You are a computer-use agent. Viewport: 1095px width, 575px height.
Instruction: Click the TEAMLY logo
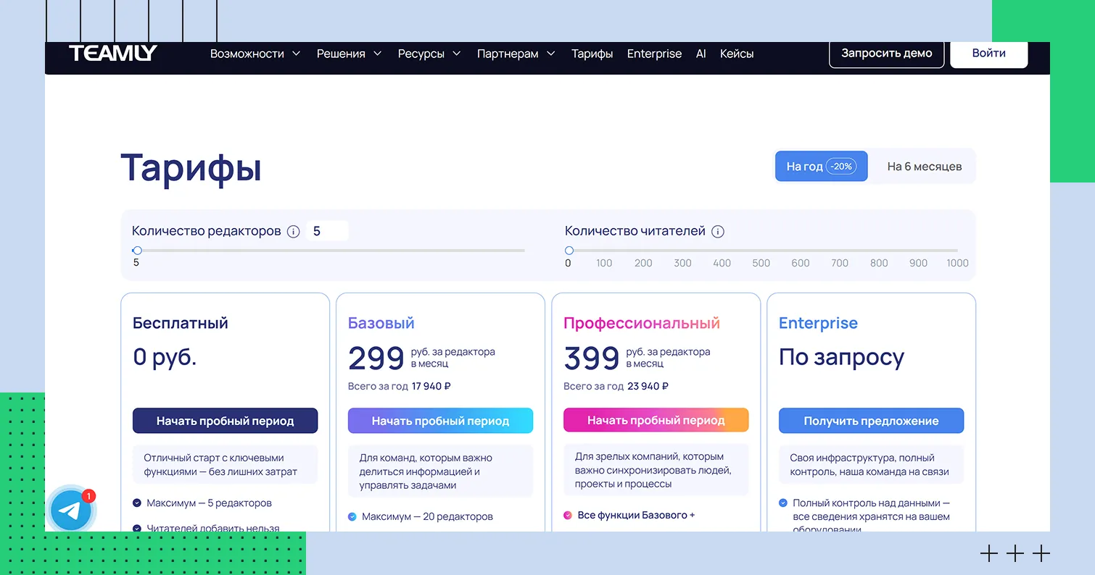coord(113,53)
